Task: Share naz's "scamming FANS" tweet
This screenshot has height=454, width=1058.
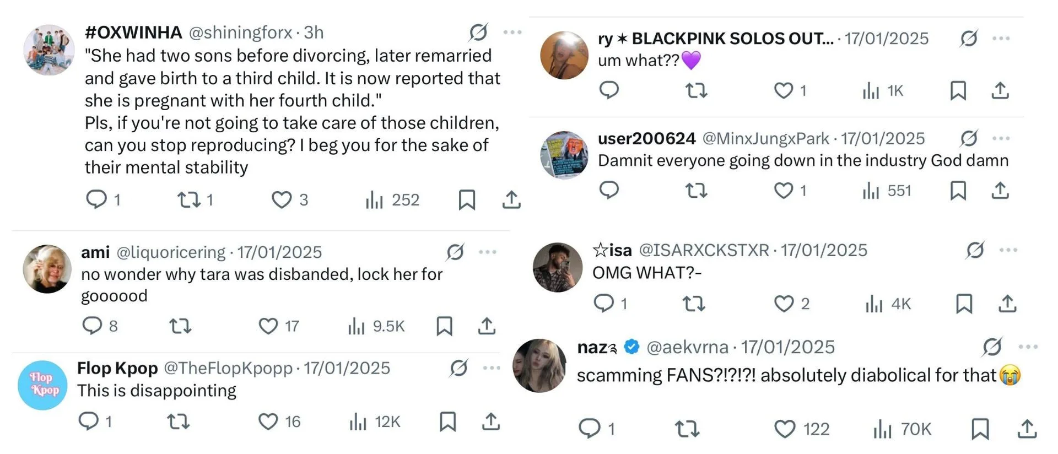Action: pyautogui.click(x=1027, y=429)
